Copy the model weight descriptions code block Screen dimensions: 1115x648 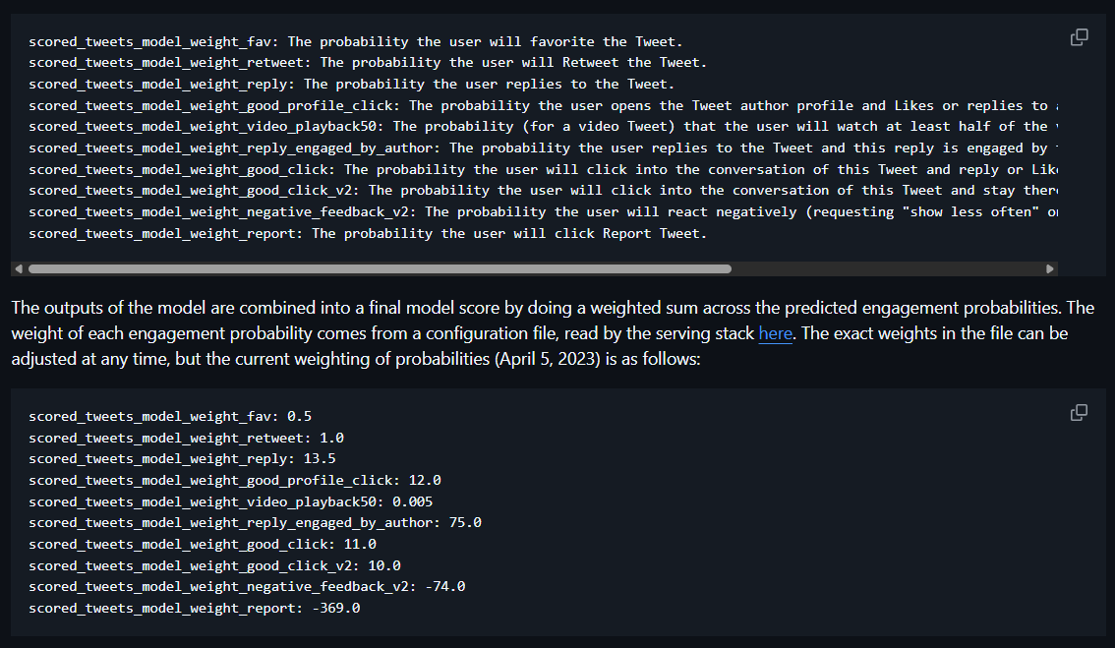(x=1079, y=35)
